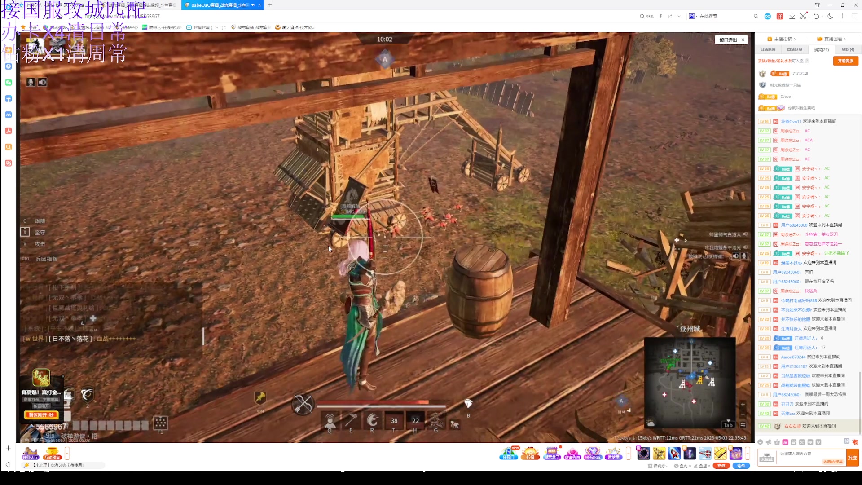Screen dimensions: 862x485
Task: Open the 潮玩盒子 box icon
Action: click(552, 453)
